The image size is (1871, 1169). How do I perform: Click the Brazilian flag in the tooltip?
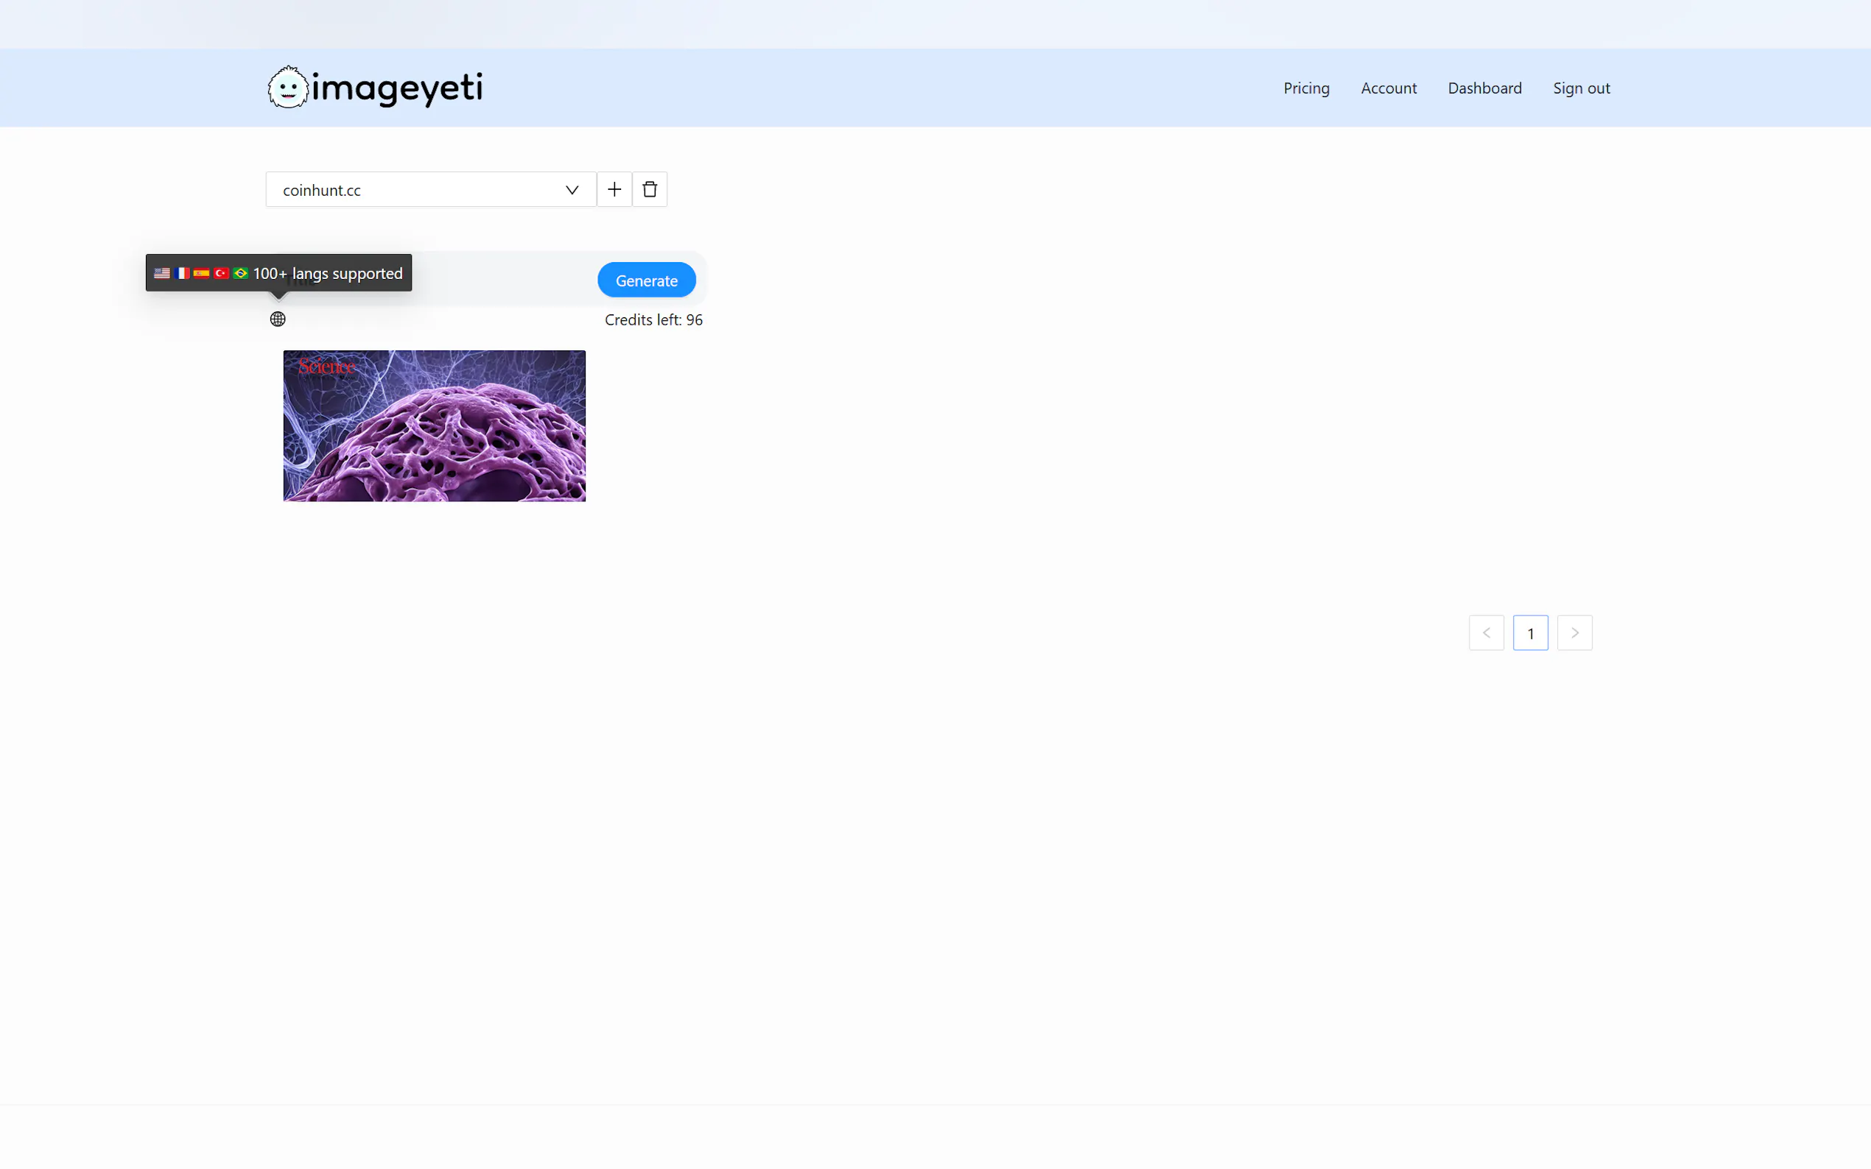[241, 273]
